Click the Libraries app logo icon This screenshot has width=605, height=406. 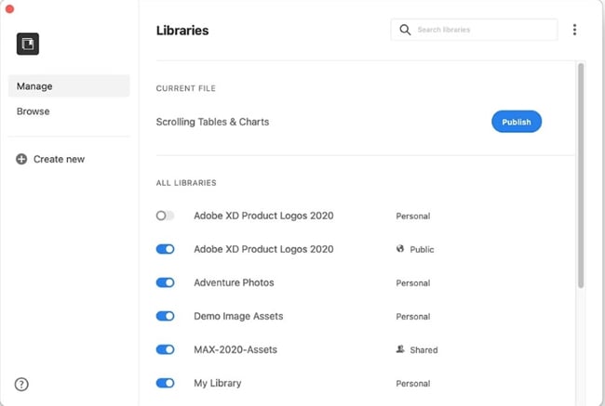[28, 44]
